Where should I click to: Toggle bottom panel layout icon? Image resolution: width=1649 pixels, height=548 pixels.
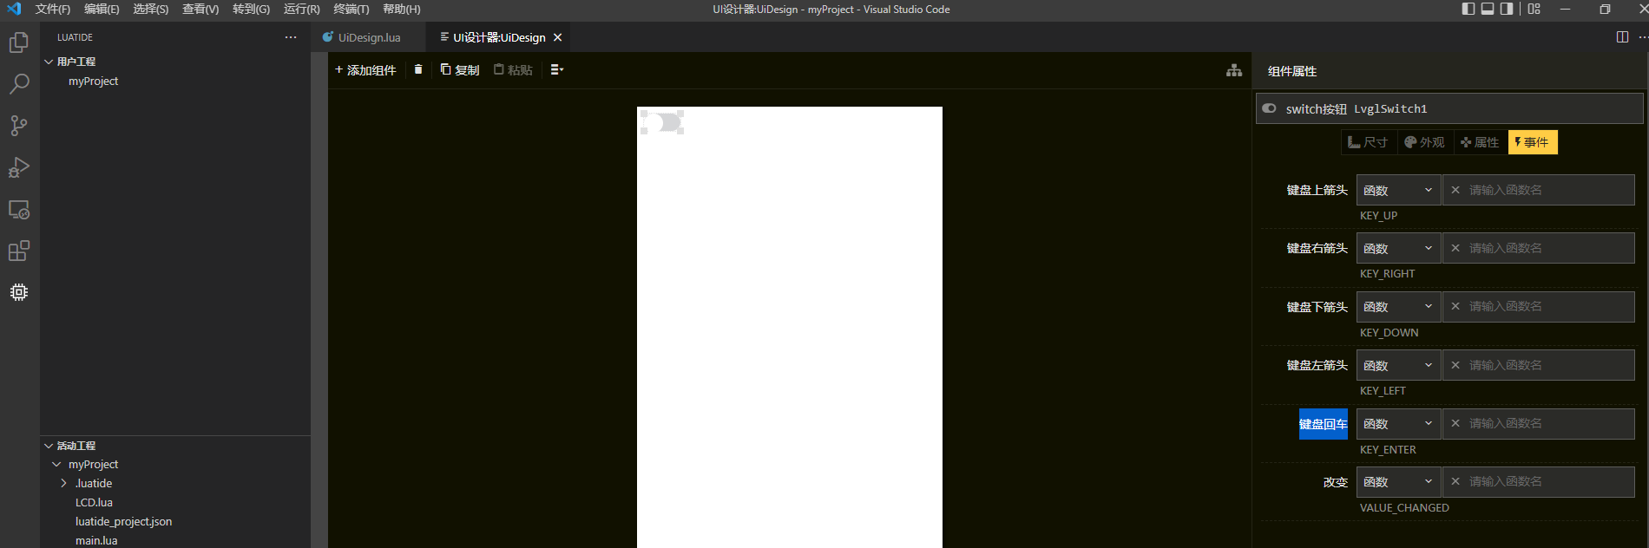coord(1488,9)
